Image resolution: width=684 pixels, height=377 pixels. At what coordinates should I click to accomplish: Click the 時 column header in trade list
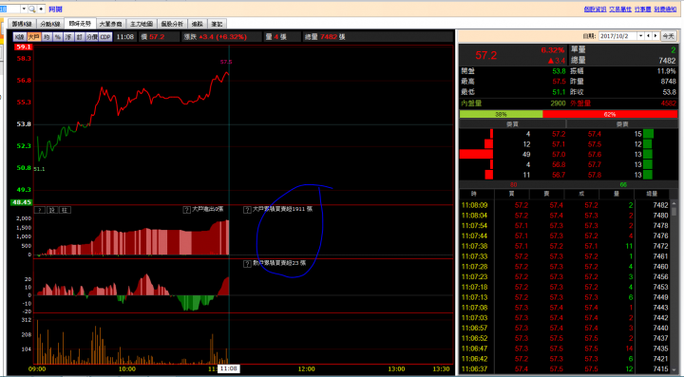tap(474, 194)
